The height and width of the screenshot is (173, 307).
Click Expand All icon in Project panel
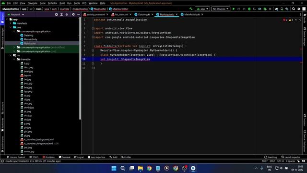pyautogui.click(x=61, y=14)
